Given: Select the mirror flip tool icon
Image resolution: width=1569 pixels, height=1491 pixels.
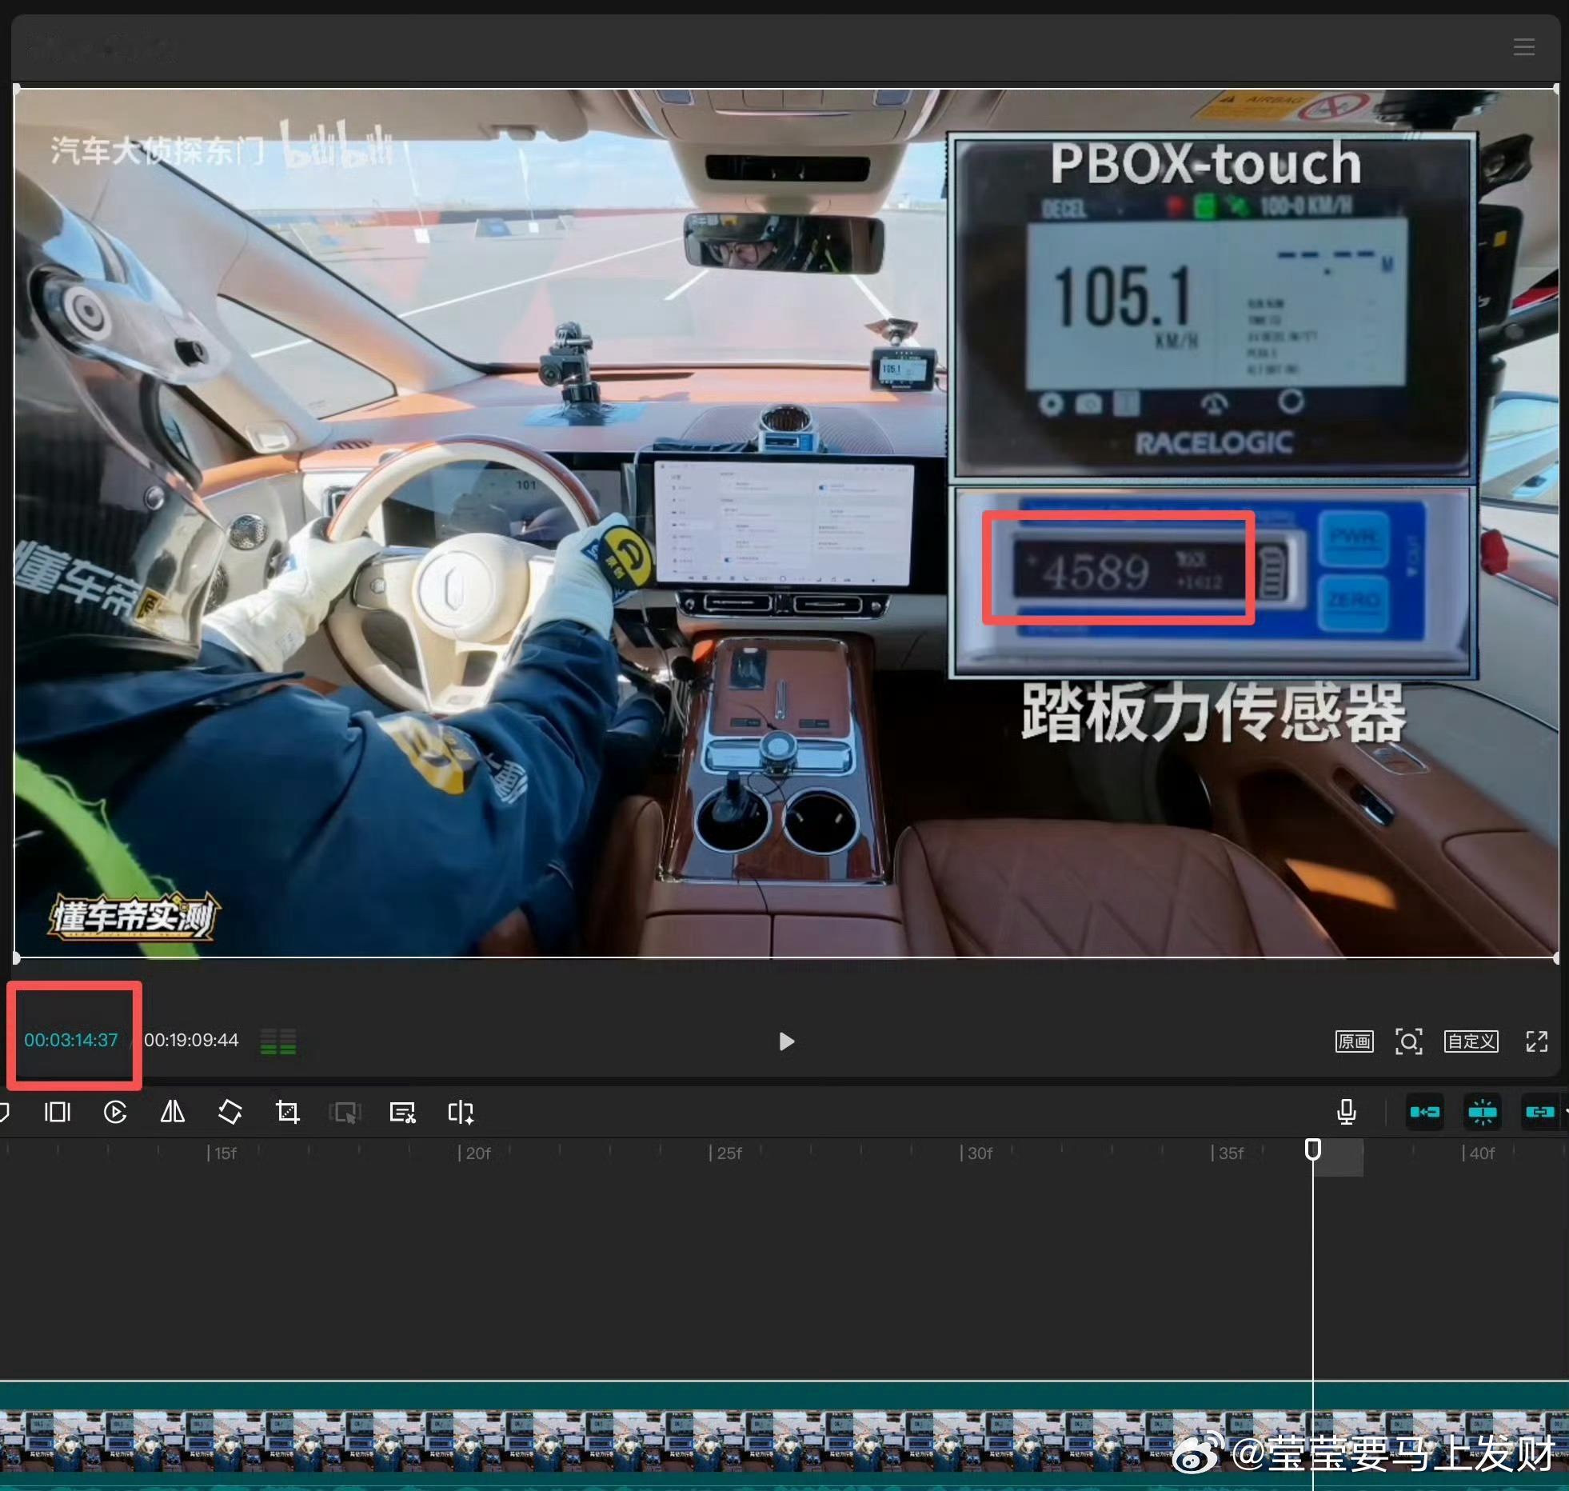Looking at the screenshot, I should 173,1112.
